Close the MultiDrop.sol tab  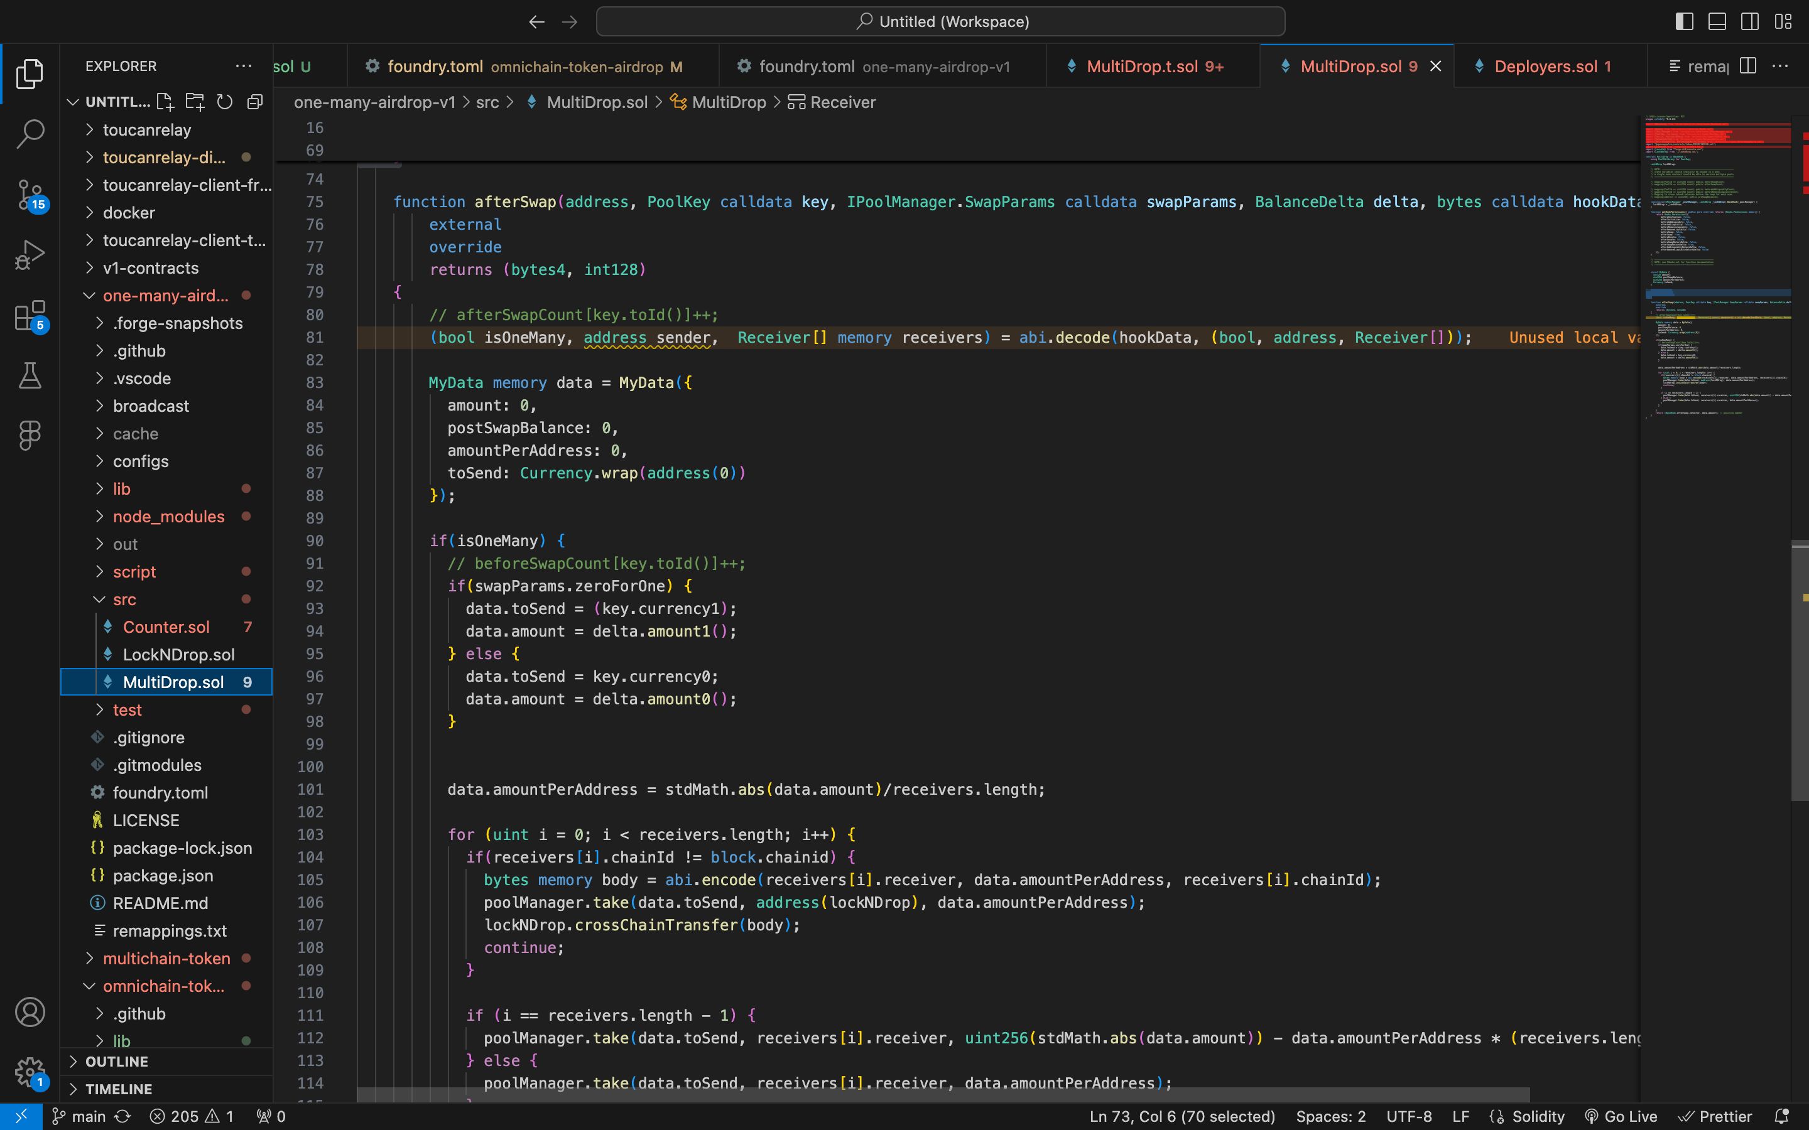click(x=1435, y=66)
